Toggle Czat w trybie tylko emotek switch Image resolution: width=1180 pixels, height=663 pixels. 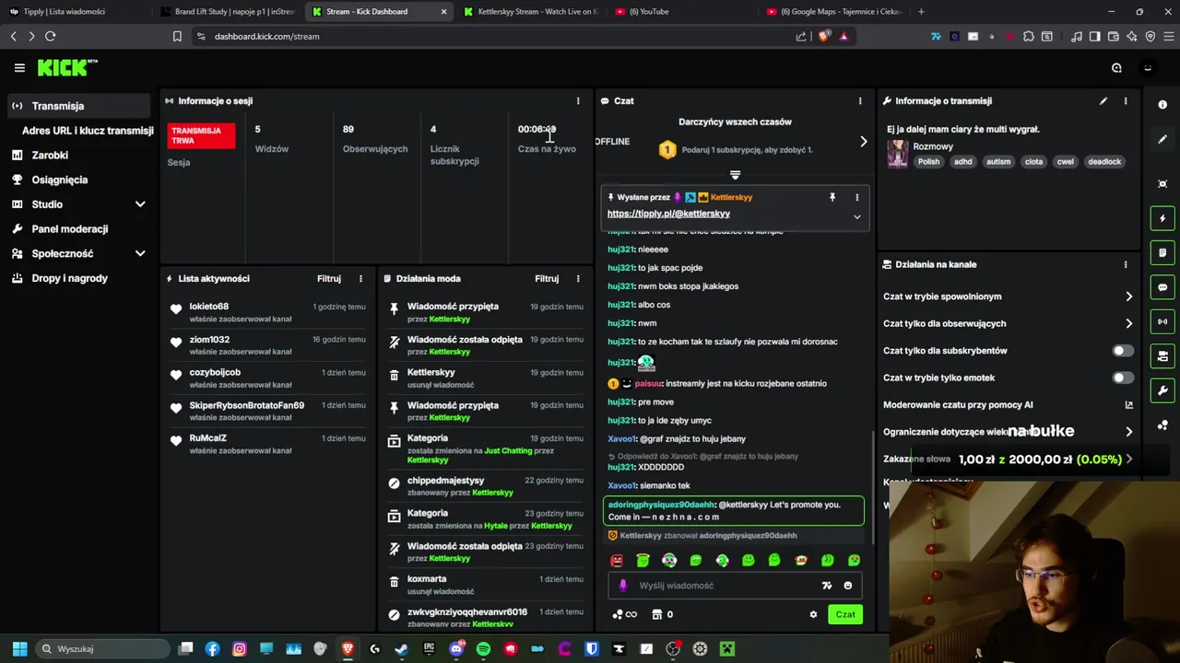coord(1123,378)
